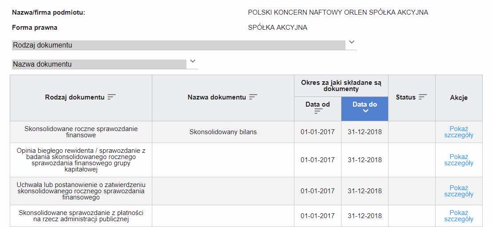Viewport: 492px width, 227px height.
Task: Expand the Rodzaj dokumentu filter chevron
Action: (x=352, y=42)
